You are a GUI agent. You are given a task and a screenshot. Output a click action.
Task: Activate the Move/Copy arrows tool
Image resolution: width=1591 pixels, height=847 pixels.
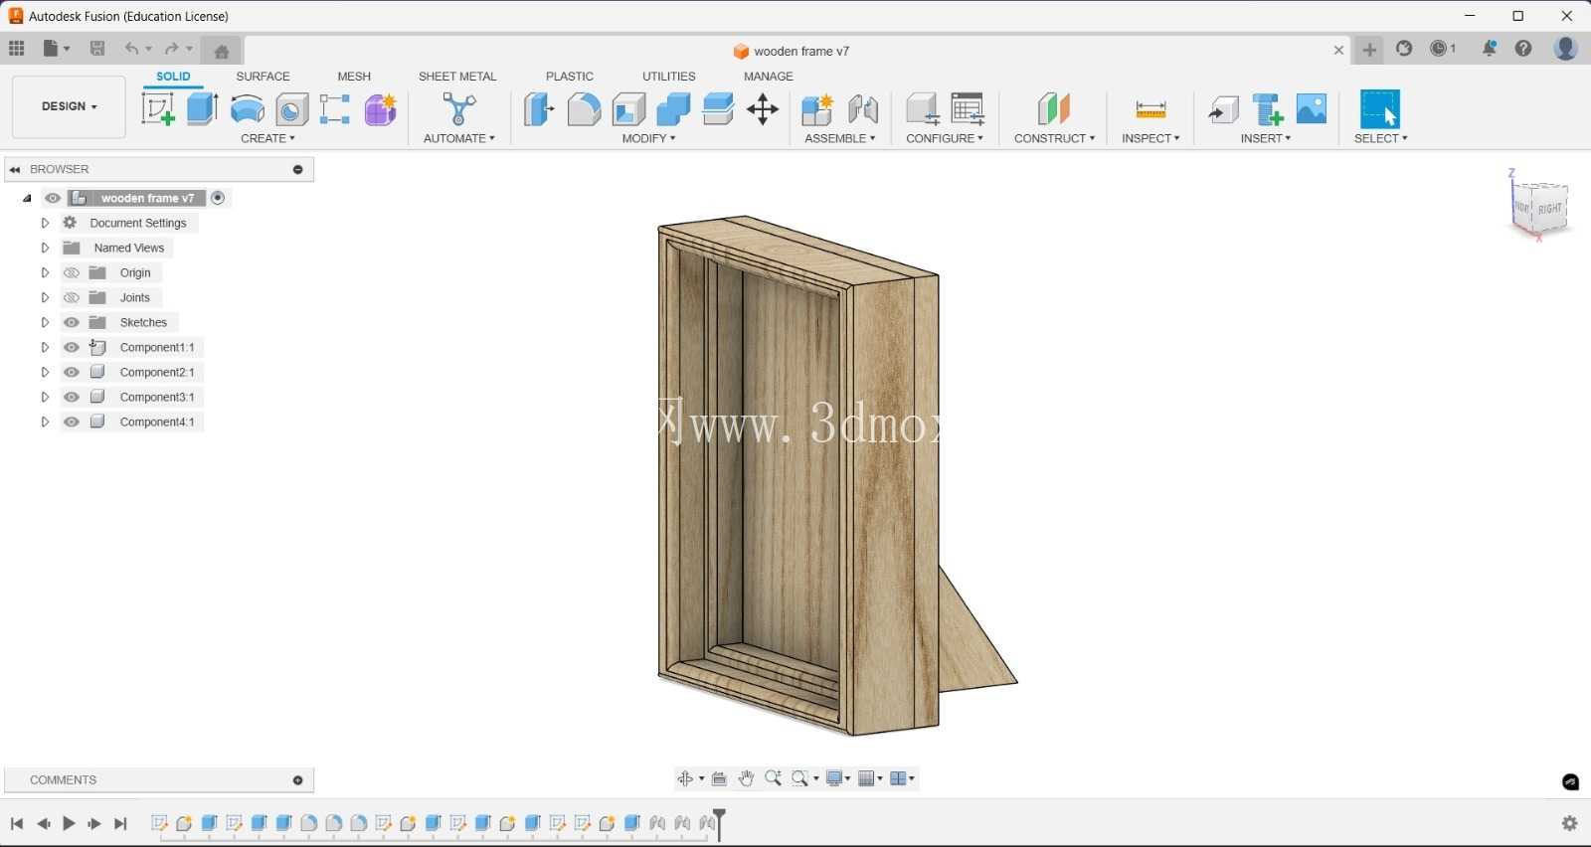click(763, 109)
